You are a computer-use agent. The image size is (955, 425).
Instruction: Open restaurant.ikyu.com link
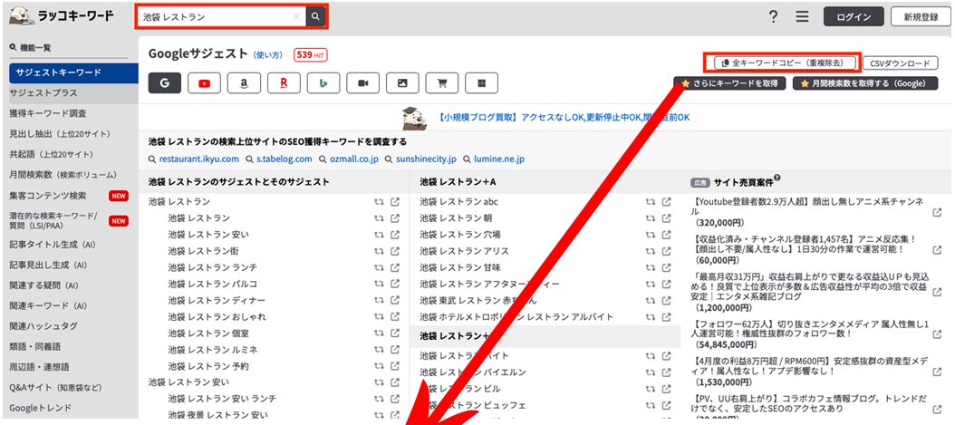pos(198,159)
